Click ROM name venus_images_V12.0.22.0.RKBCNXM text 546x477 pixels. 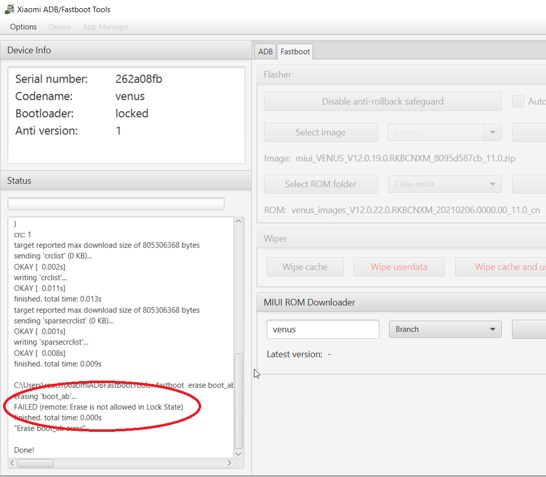pyautogui.click(x=415, y=210)
